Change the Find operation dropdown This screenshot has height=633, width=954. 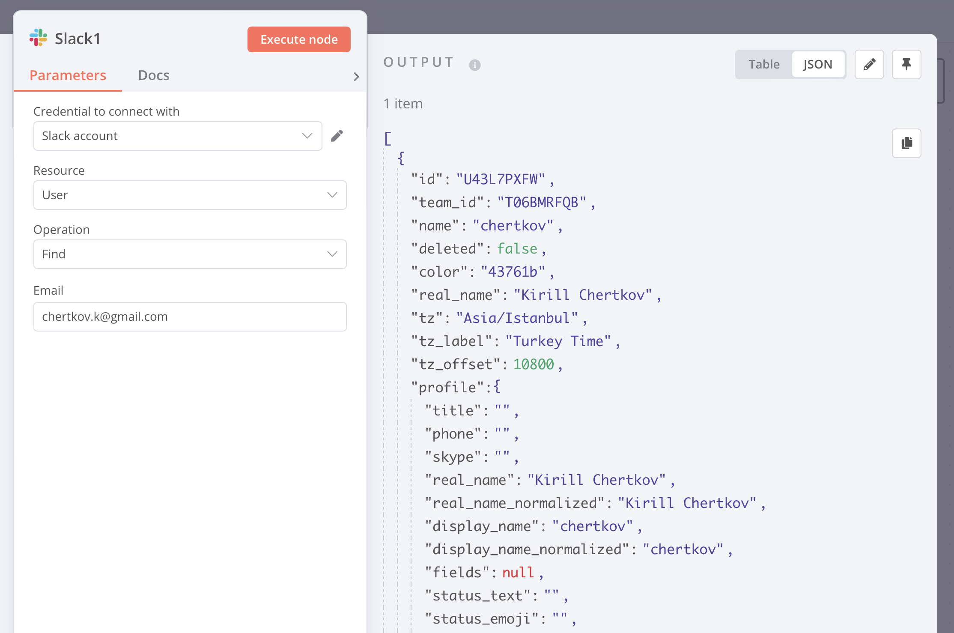tap(190, 254)
